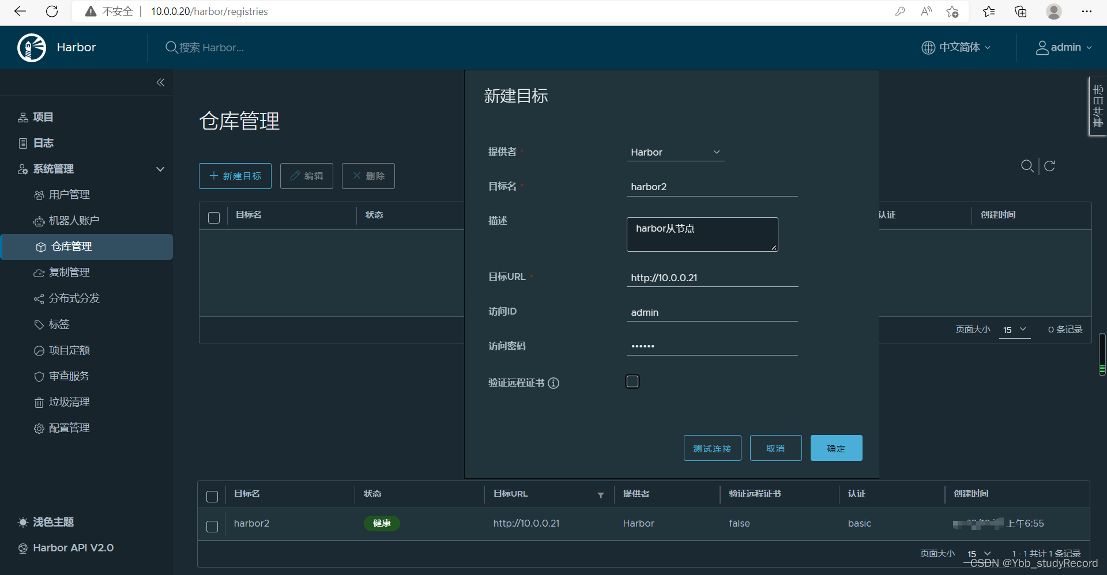Click the browser address bar URL

(209, 12)
